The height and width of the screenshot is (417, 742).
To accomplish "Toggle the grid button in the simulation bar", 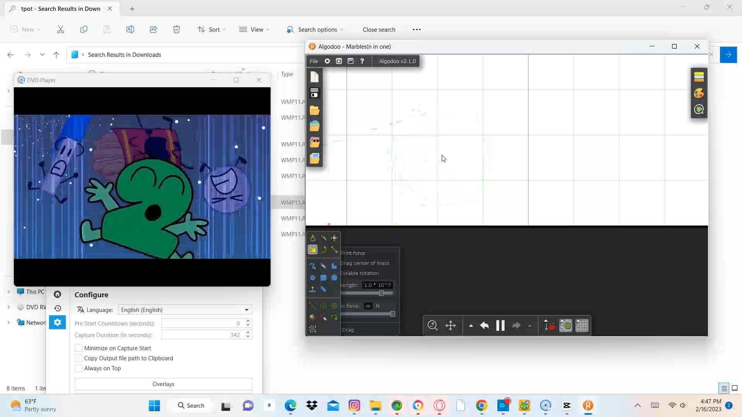I will point(582,325).
